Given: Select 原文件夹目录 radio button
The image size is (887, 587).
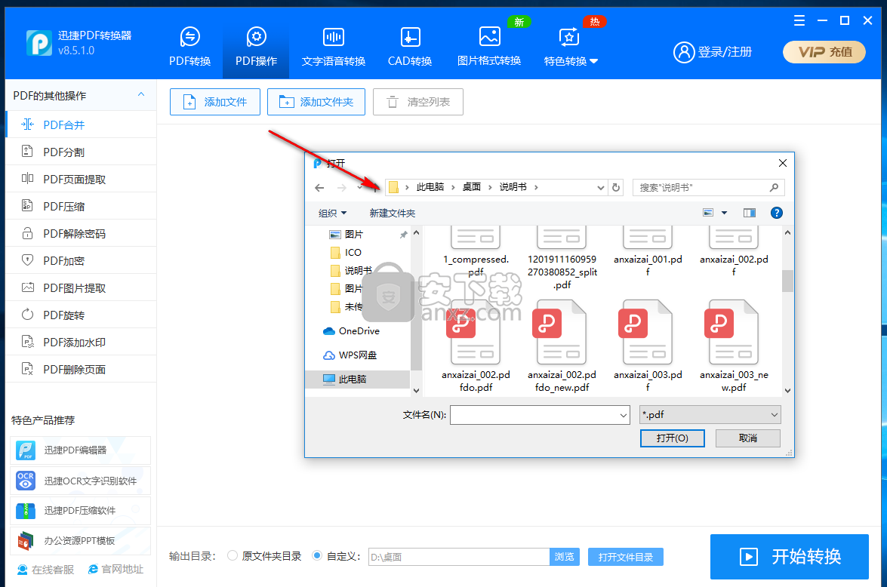Looking at the screenshot, I should tap(232, 556).
